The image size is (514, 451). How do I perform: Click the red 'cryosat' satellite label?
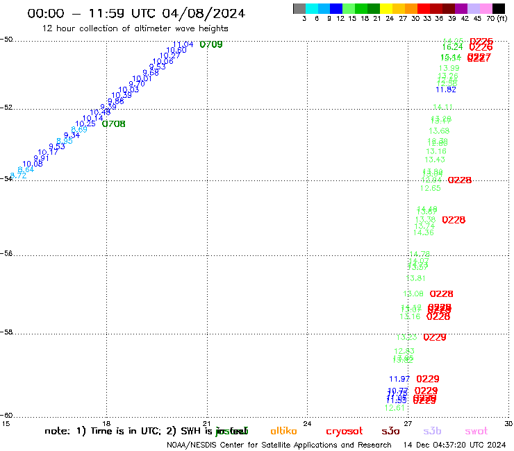345,432
